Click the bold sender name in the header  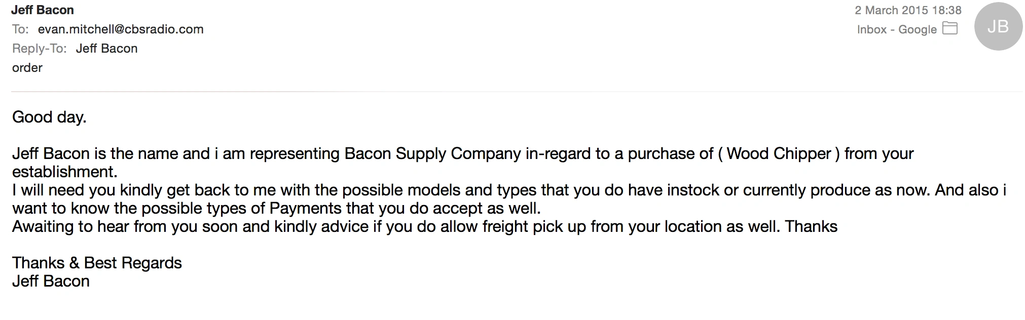tap(43, 10)
